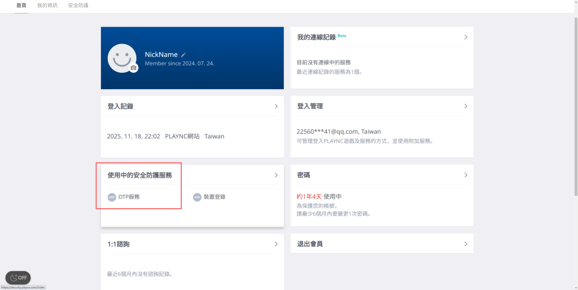Switch to the 我的資訊 tab
The width and height of the screenshot is (578, 290).
[47, 6]
